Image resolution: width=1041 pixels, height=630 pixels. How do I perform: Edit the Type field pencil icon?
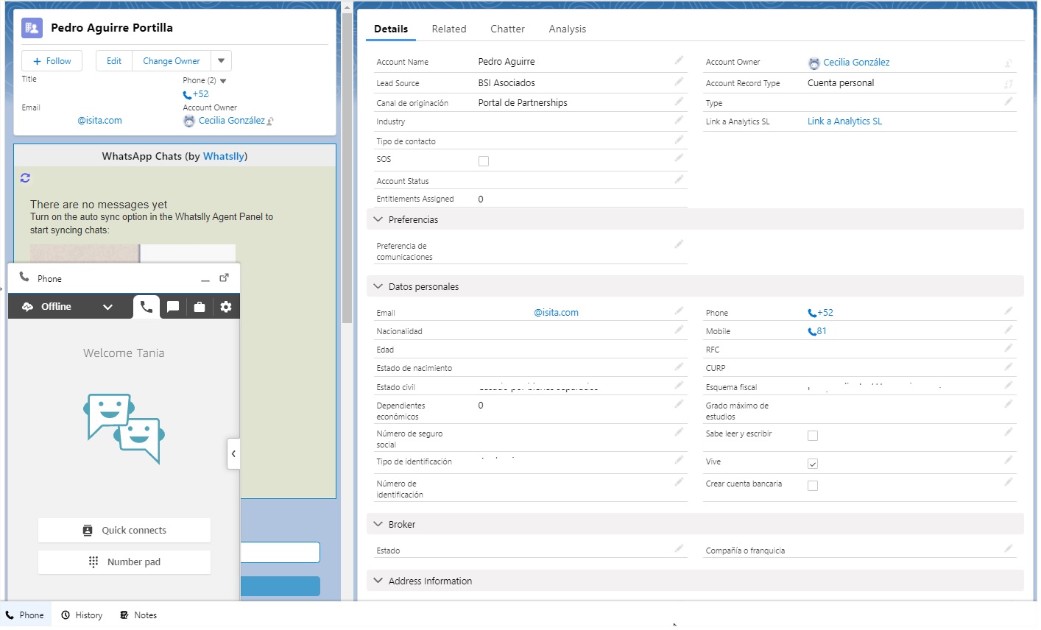click(x=1009, y=102)
